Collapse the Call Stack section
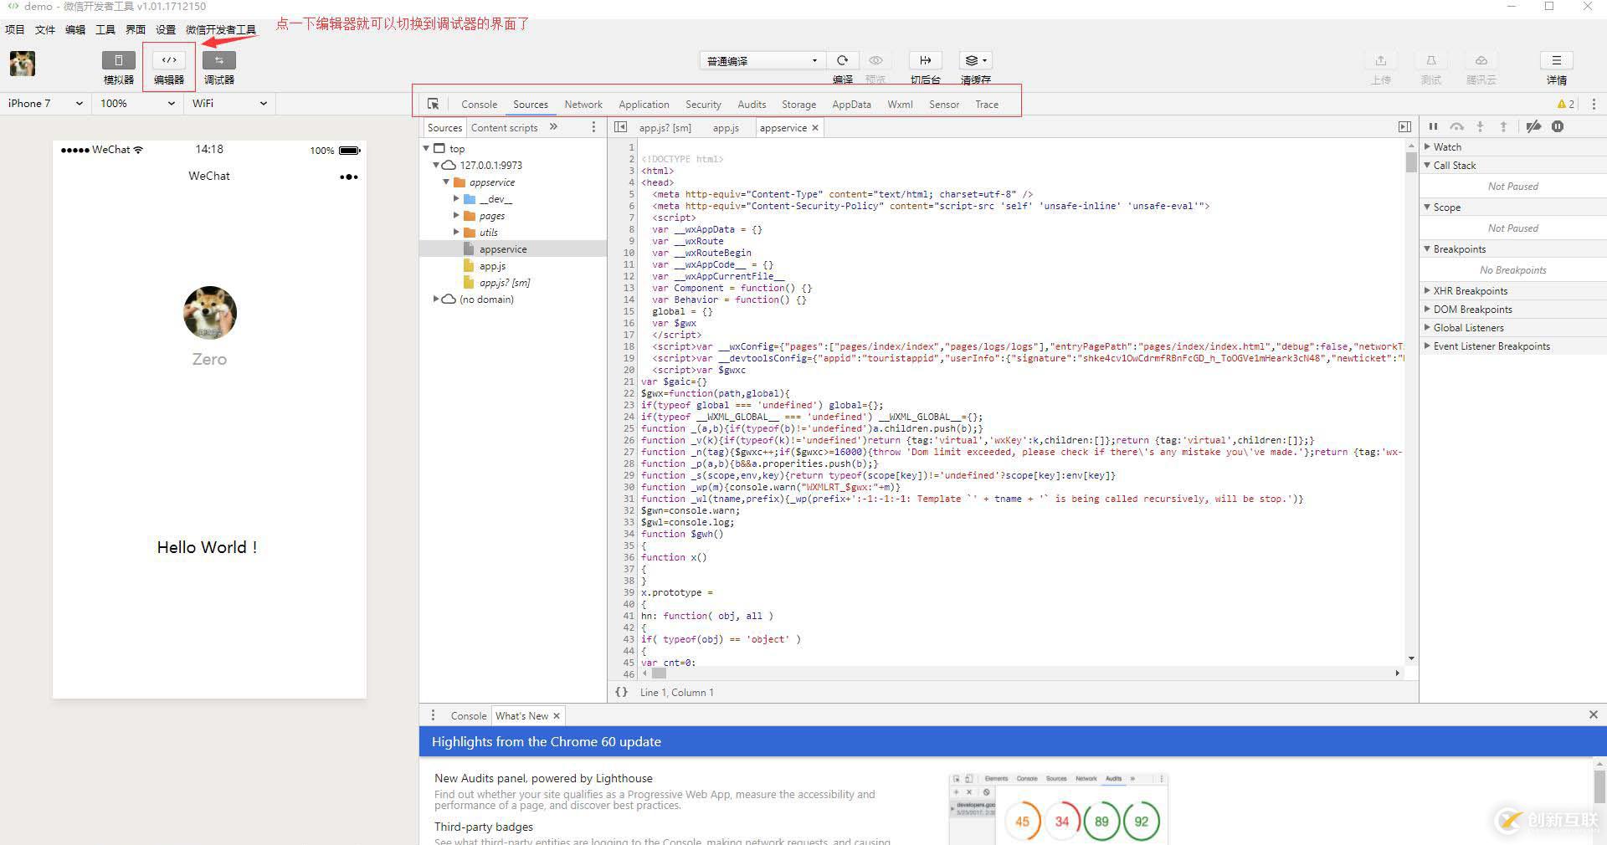The height and width of the screenshot is (845, 1607). click(1428, 165)
